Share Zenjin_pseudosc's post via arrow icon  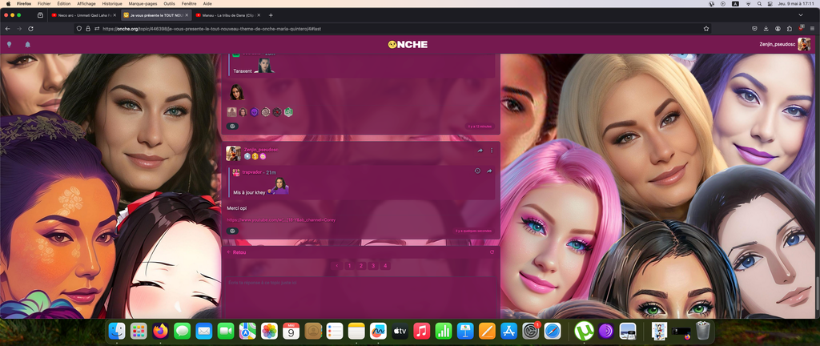tap(480, 150)
